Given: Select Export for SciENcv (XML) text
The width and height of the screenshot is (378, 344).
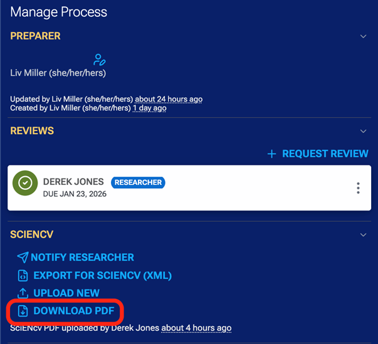Looking at the screenshot, I should coord(102,275).
